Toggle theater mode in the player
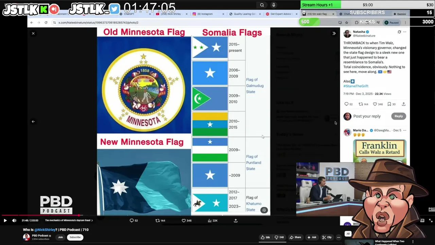 [422, 220]
